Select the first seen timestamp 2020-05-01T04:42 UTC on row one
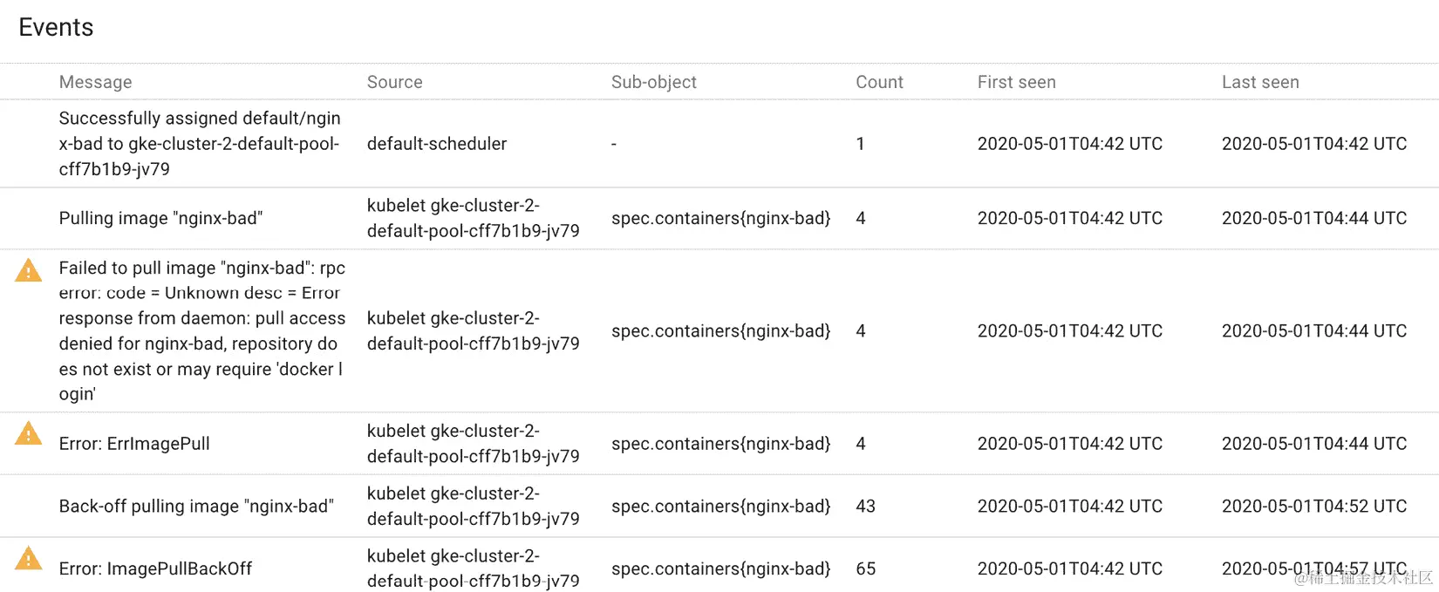 click(x=1069, y=143)
